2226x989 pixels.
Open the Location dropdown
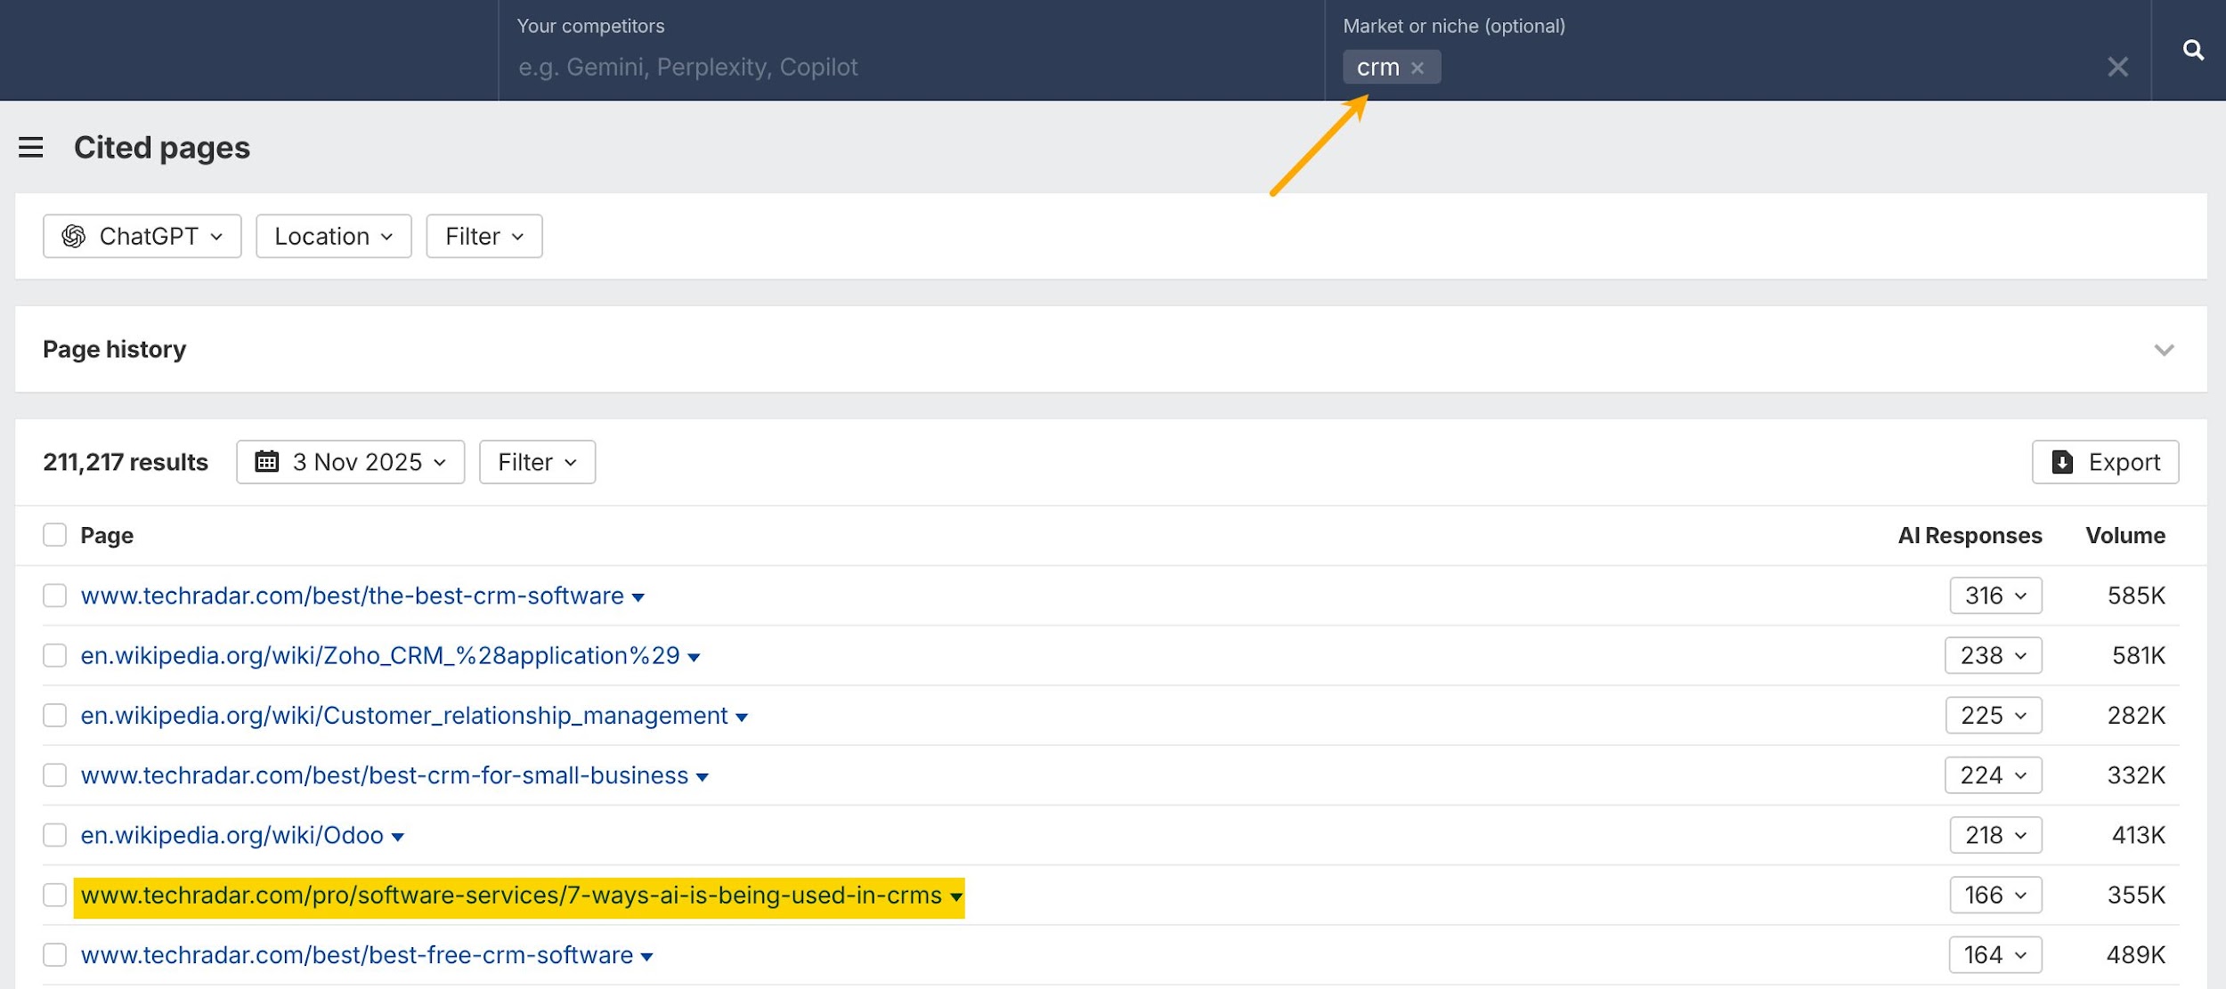pyautogui.click(x=333, y=236)
